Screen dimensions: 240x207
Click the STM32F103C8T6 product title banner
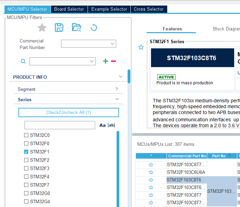coord(192,58)
